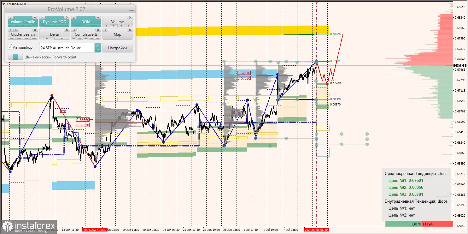Enable the Delta indicator

pos(54,34)
